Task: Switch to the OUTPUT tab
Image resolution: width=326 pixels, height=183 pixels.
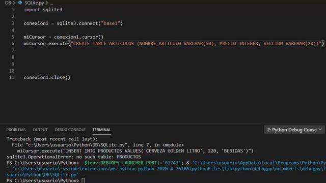Action: (40, 130)
